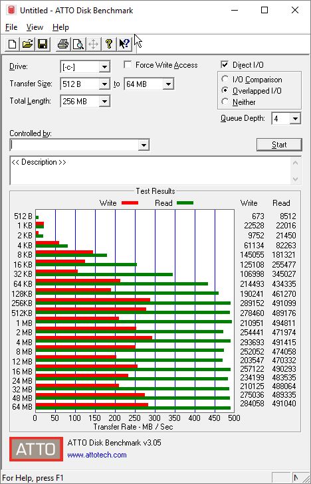Select the I/O Comparison radio button
This screenshot has height=484, width=311.
click(x=225, y=79)
